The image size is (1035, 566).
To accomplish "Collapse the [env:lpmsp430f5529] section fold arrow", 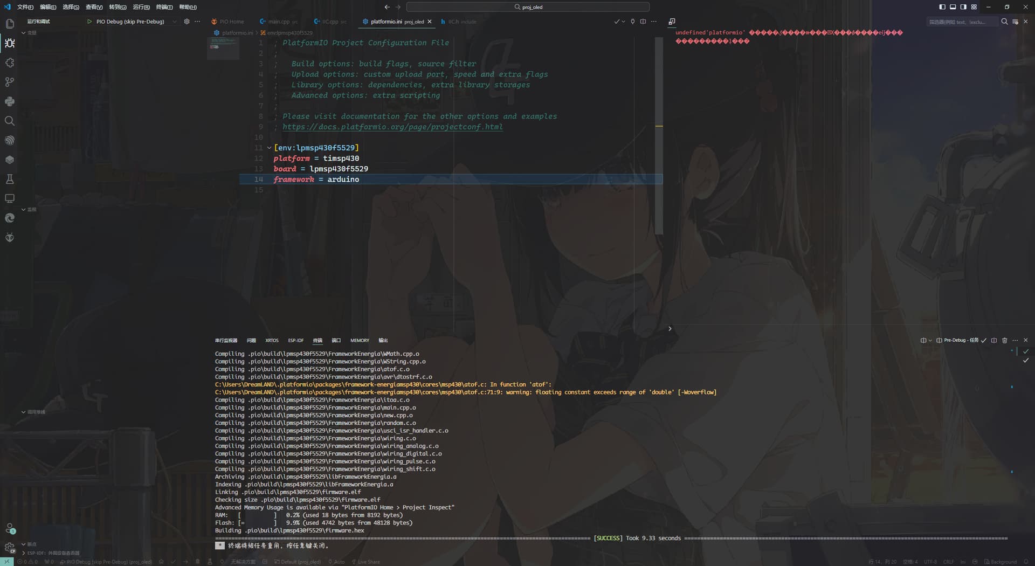I will (x=269, y=148).
